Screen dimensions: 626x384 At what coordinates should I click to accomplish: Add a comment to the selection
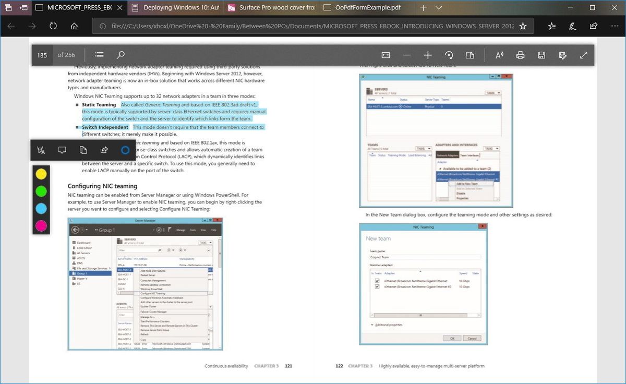click(62, 150)
